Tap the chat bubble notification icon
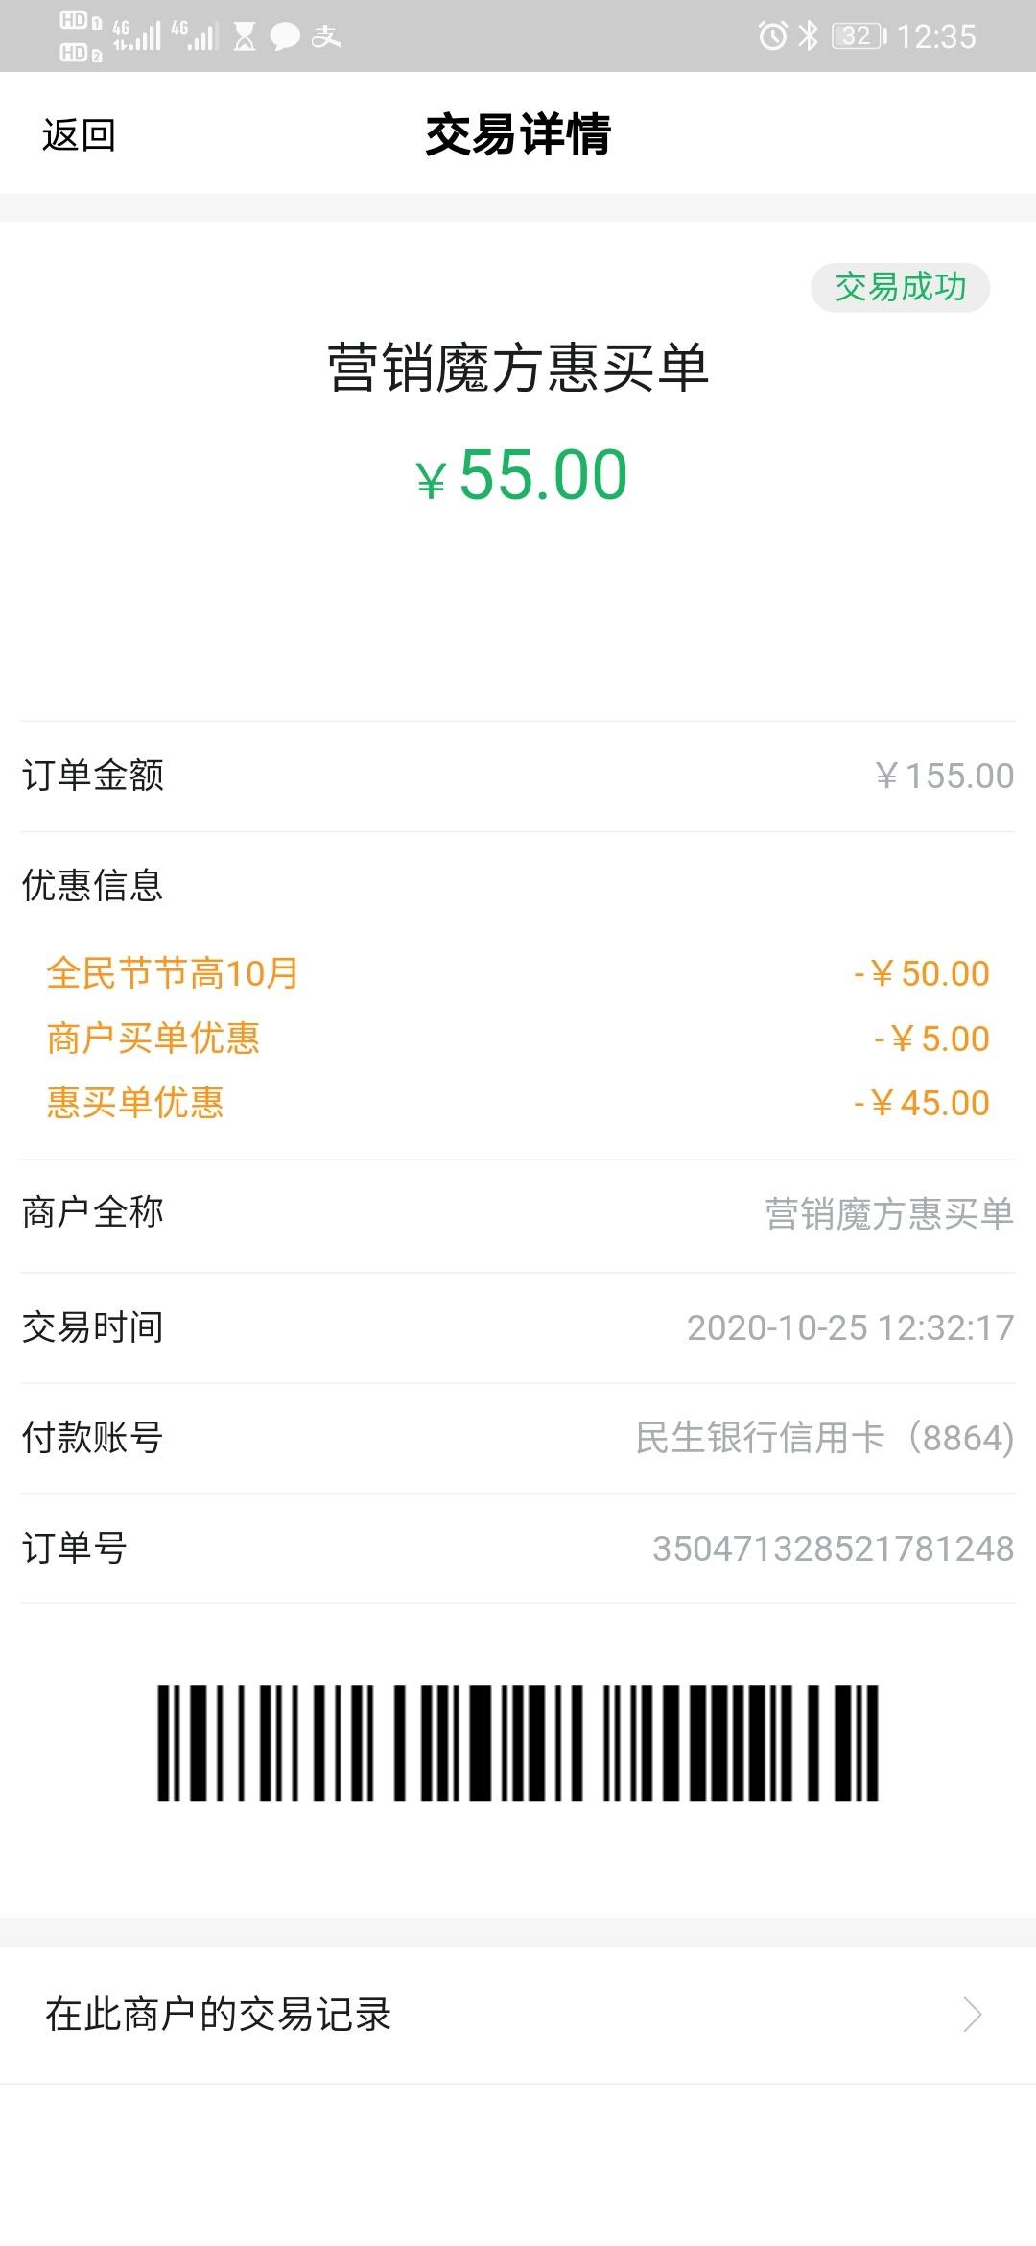 tap(285, 37)
